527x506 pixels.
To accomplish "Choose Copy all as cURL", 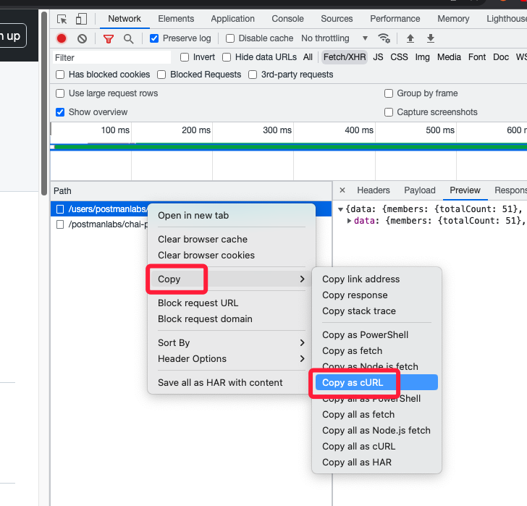I will (x=376, y=446).
